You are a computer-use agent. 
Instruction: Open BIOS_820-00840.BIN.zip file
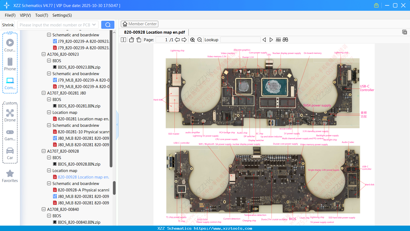(x=79, y=222)
